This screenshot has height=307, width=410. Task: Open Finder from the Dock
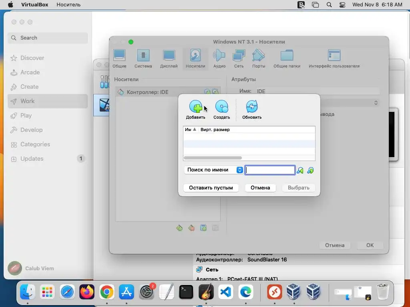pyautogui.click(x=28, y=291)
